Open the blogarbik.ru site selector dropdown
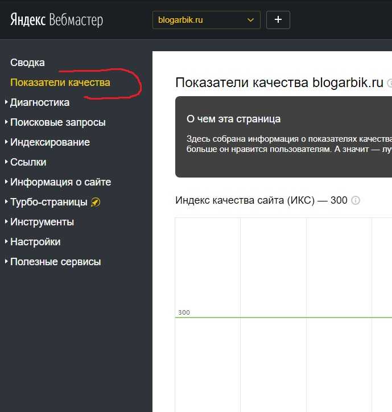 (x=207, y=20)
